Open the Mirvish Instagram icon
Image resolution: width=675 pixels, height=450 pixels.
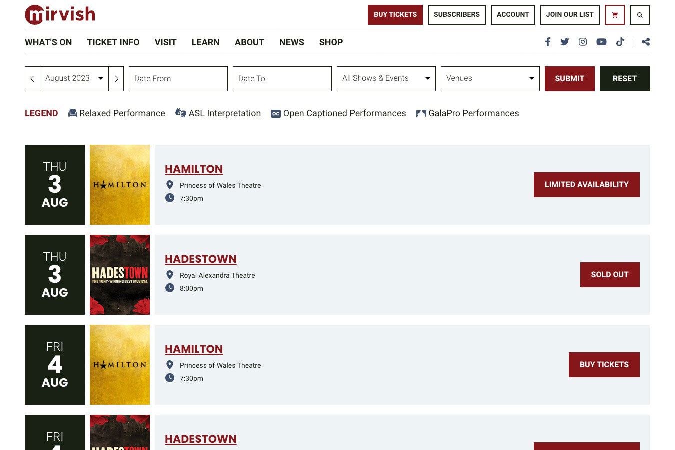click(583, 42)
